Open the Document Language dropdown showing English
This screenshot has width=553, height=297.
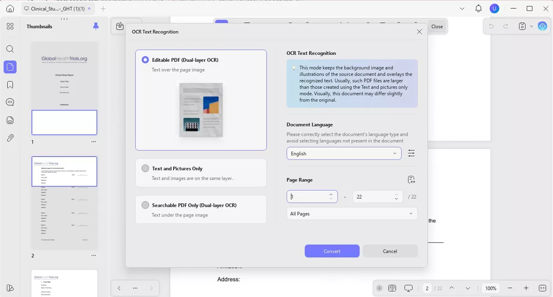pyautogui.click(x=344, y=153)
